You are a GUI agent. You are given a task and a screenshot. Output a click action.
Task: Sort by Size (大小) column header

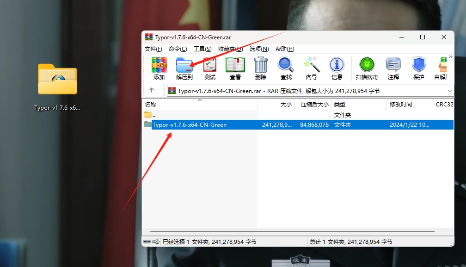point(276,105)
